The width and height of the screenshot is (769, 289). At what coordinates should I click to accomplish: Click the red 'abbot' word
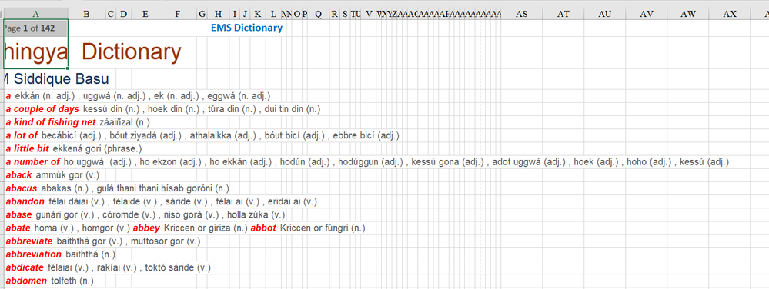coord(263,228)
